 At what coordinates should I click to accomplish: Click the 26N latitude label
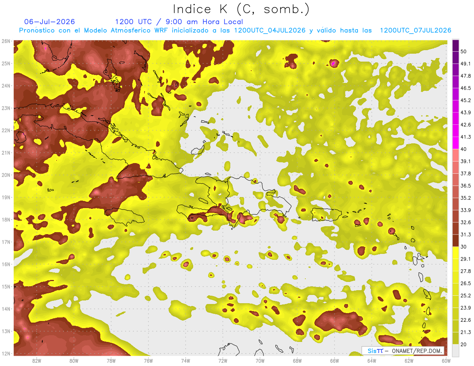coord(6,41)
